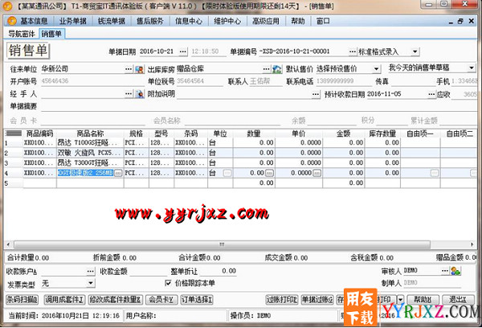Click the 往来单位 field showing 华新公司
The height and width of the screenshot is (328, 482).
(83, 68)
